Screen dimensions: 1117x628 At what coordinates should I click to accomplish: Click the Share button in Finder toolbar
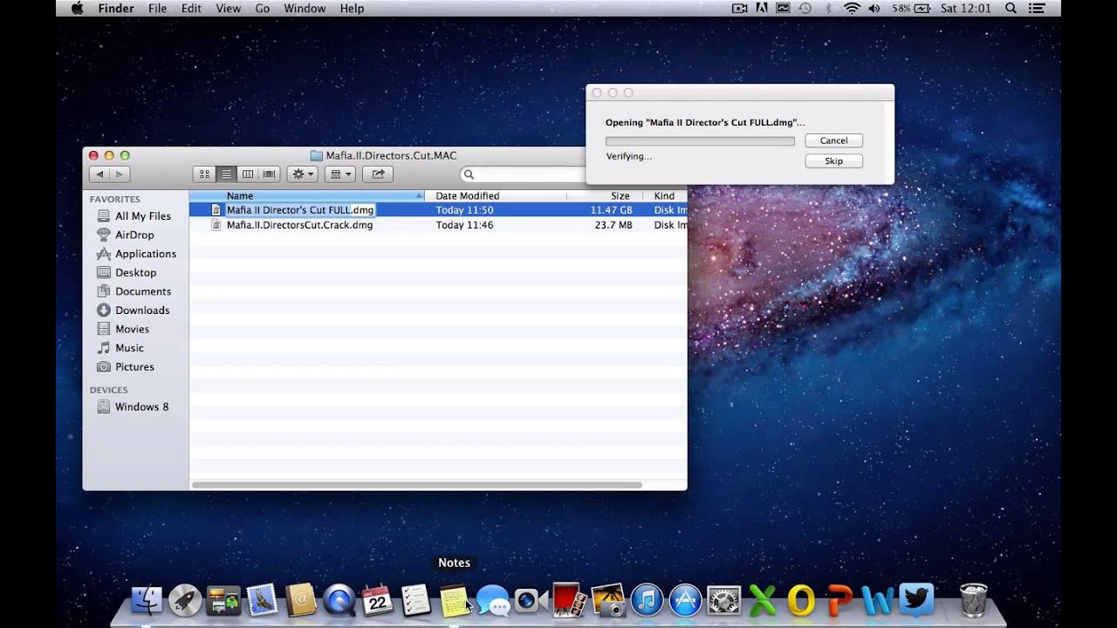[x=378, y=174]
